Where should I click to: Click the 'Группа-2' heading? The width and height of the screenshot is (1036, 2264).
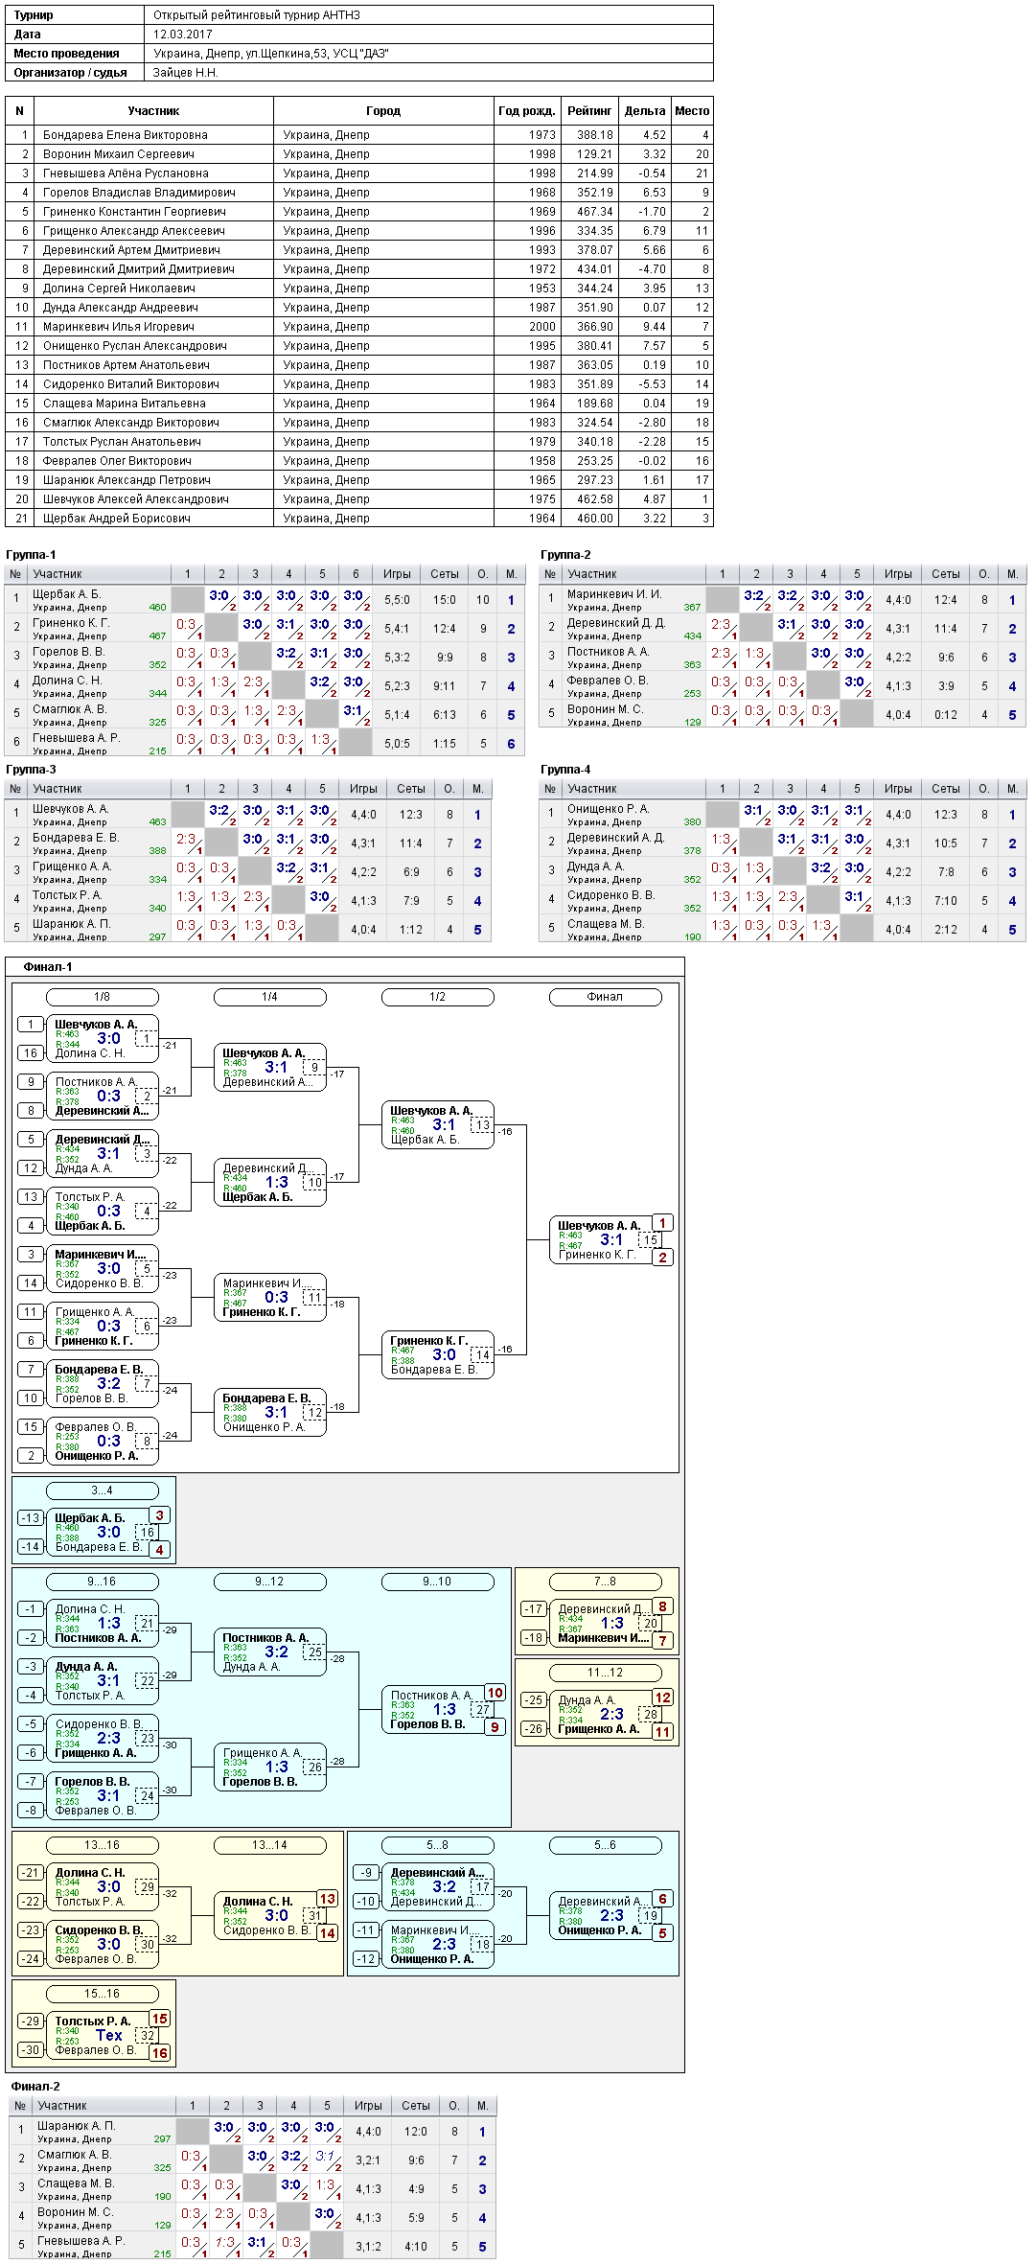coord(565,555)
